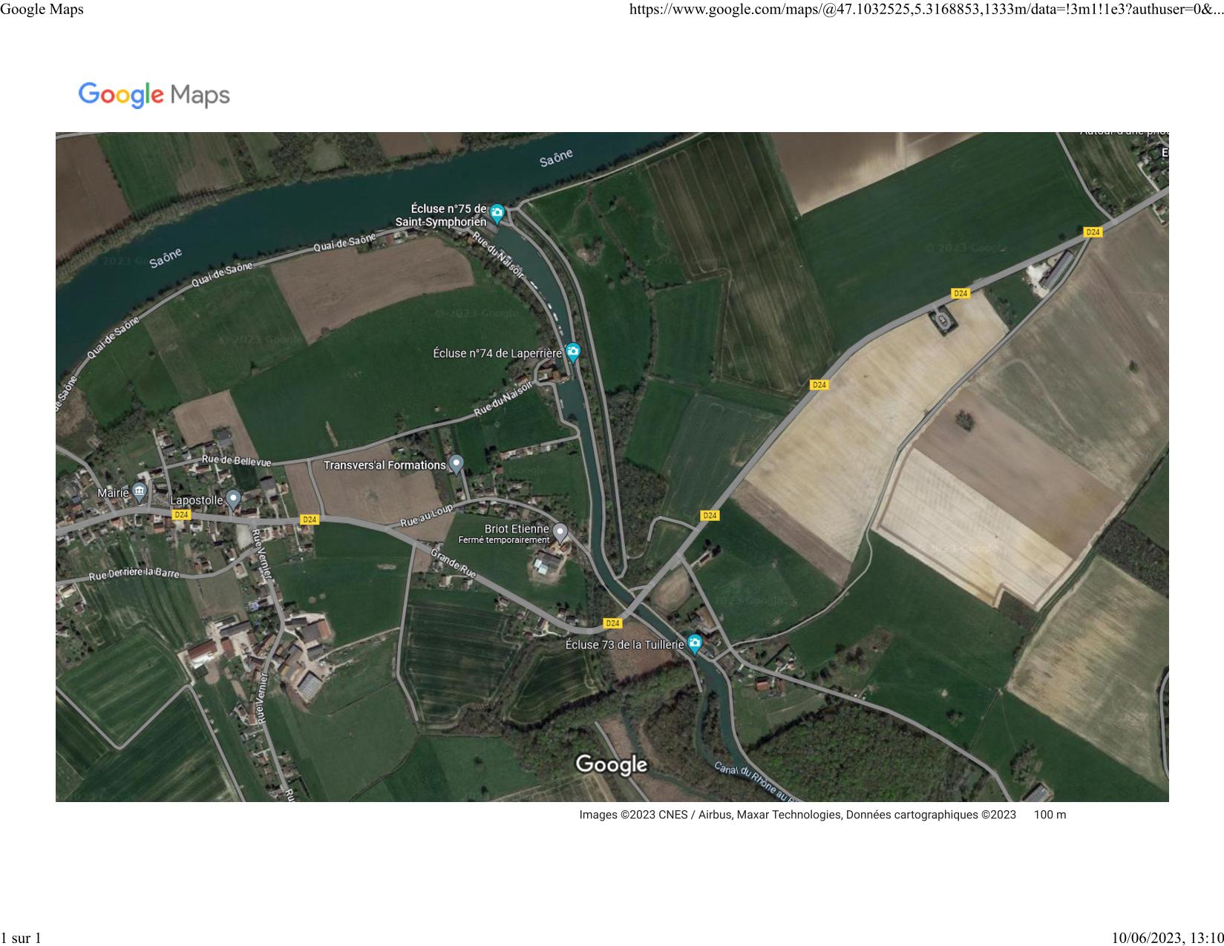Open the Transvers'al Formations map pin
1224x946 pixels.
(x=456, y=464)
